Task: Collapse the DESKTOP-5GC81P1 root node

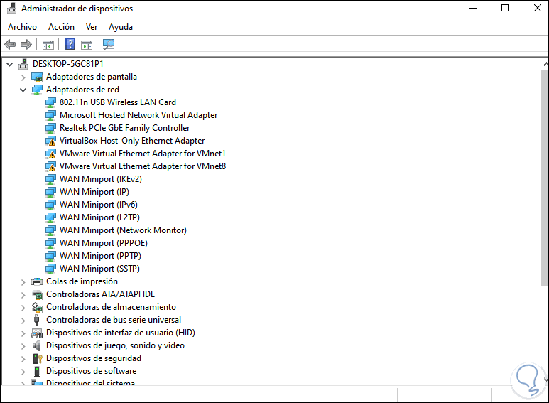Action: tap(10, 64)
